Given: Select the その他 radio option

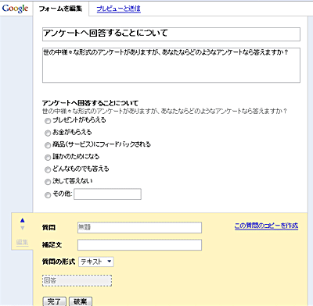Looking at the screenshot, I should (x=48, y=195).
